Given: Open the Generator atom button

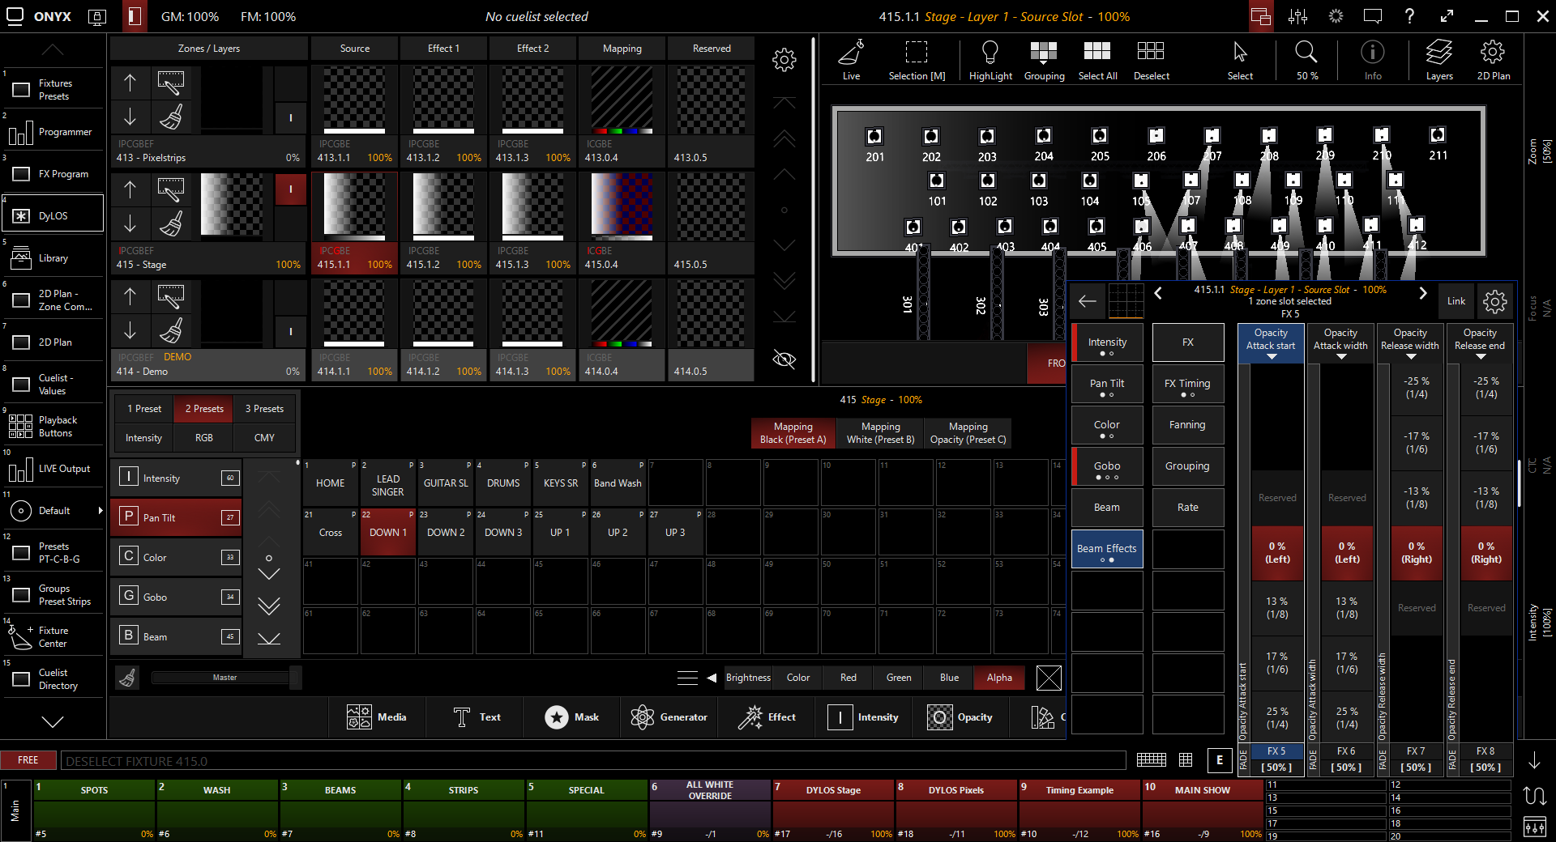Looking at the screenshot, I should (x=669, y=717).
